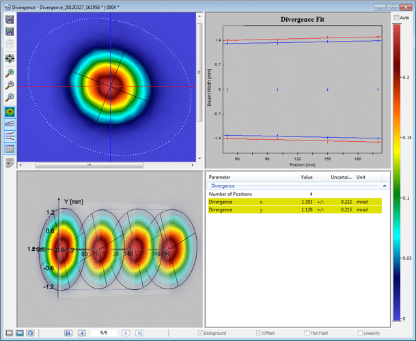This screenshot has height=341, width=416.
Task: Click the Position [mm] axis label
Action: pyautogui.click(x=302, y=165)
